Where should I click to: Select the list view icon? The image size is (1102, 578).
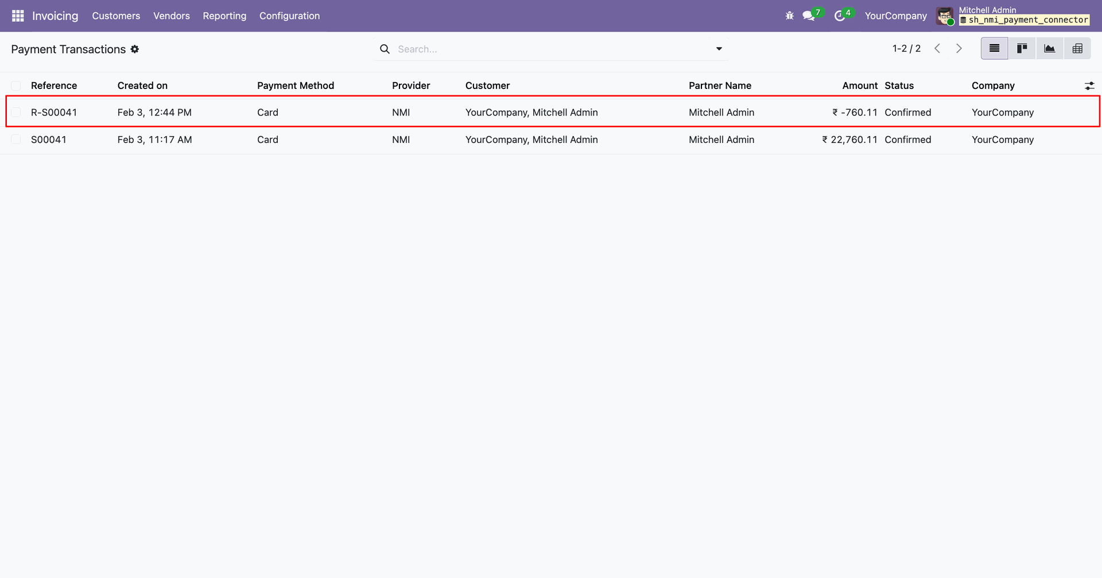(994, 49)
